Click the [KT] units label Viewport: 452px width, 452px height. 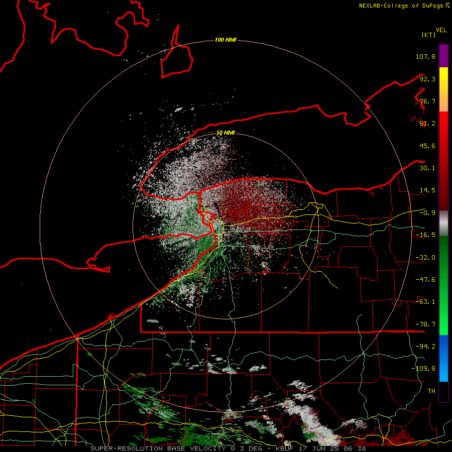(428, 35)
